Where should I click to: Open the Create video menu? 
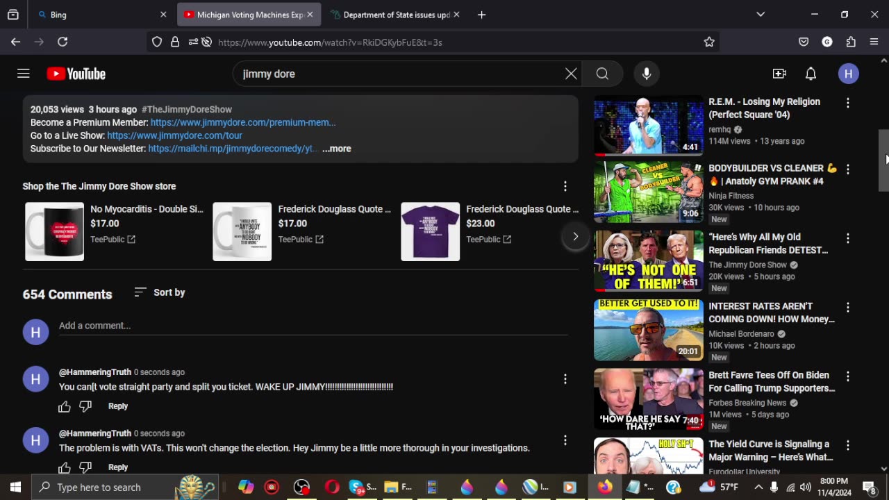pos(779,74)
